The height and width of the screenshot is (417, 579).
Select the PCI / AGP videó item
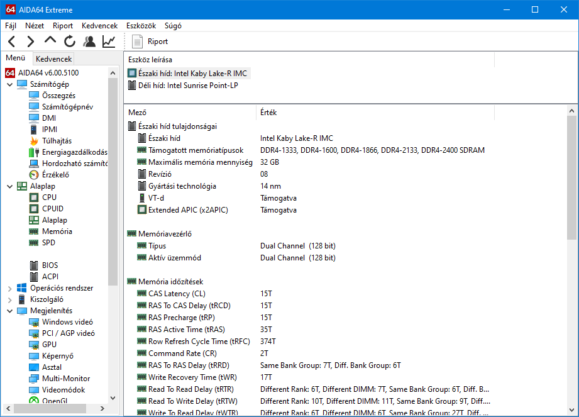coord(69,333)
